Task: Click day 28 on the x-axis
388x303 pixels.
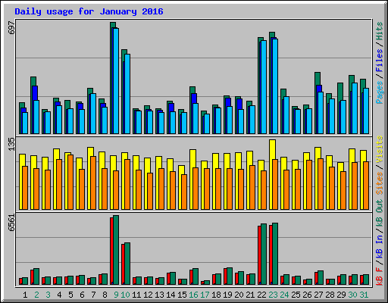Action: click(x=330, y=295)
